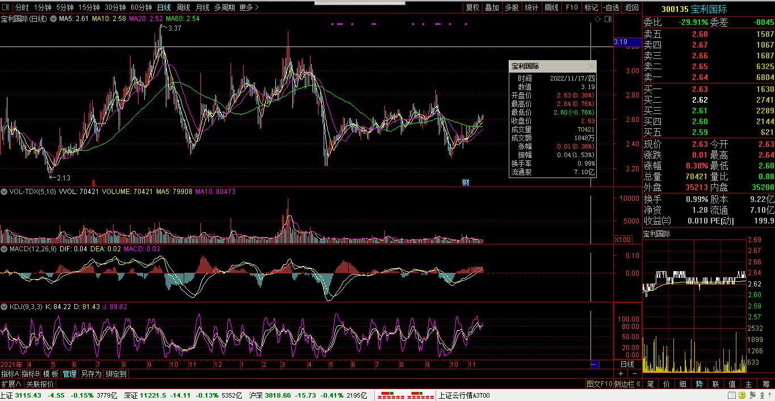Toggle 复权 price adjustment
Image resolution: width=775 pixels, height=401 pixels.
click(x=472, y=7)
